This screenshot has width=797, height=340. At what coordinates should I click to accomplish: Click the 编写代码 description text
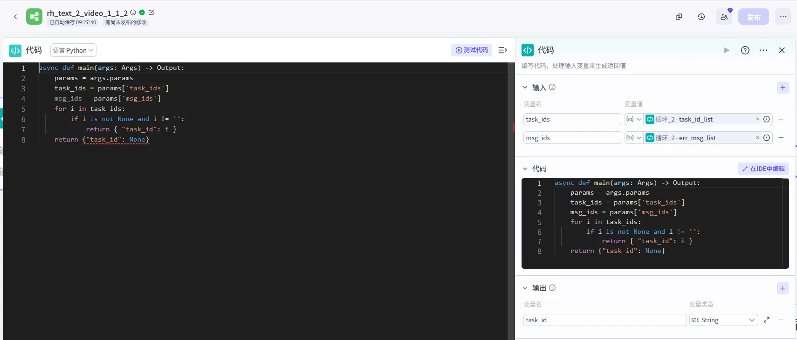(x=574, y=66)
